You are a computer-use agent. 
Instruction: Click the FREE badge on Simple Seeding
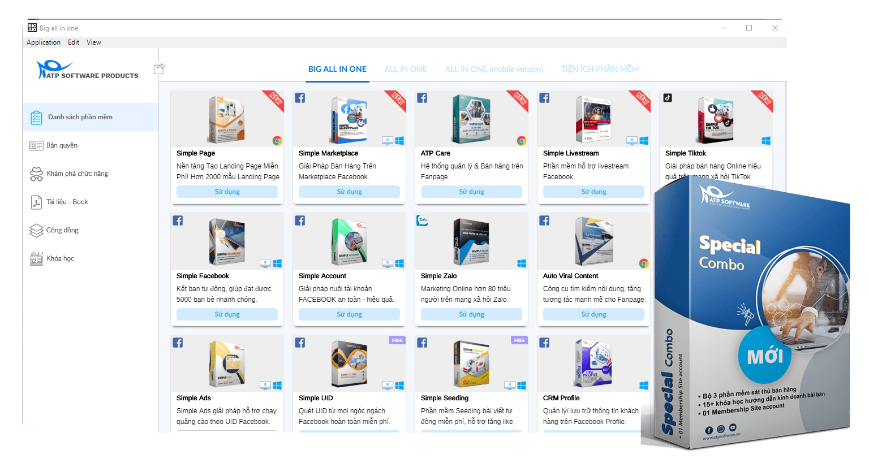click(519, 340)
